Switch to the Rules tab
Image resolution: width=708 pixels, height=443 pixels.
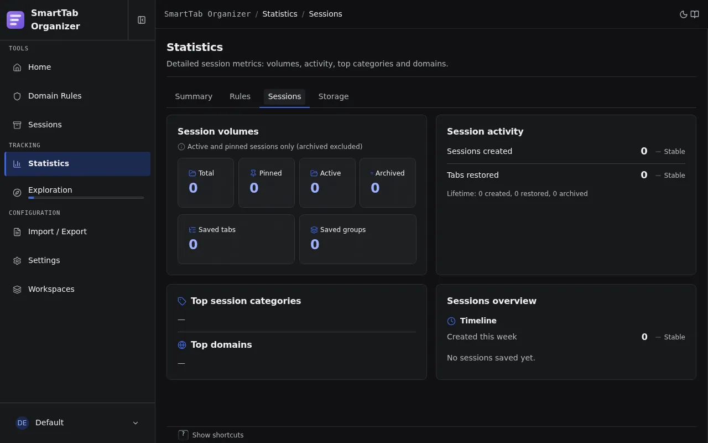tap(240, 96)
